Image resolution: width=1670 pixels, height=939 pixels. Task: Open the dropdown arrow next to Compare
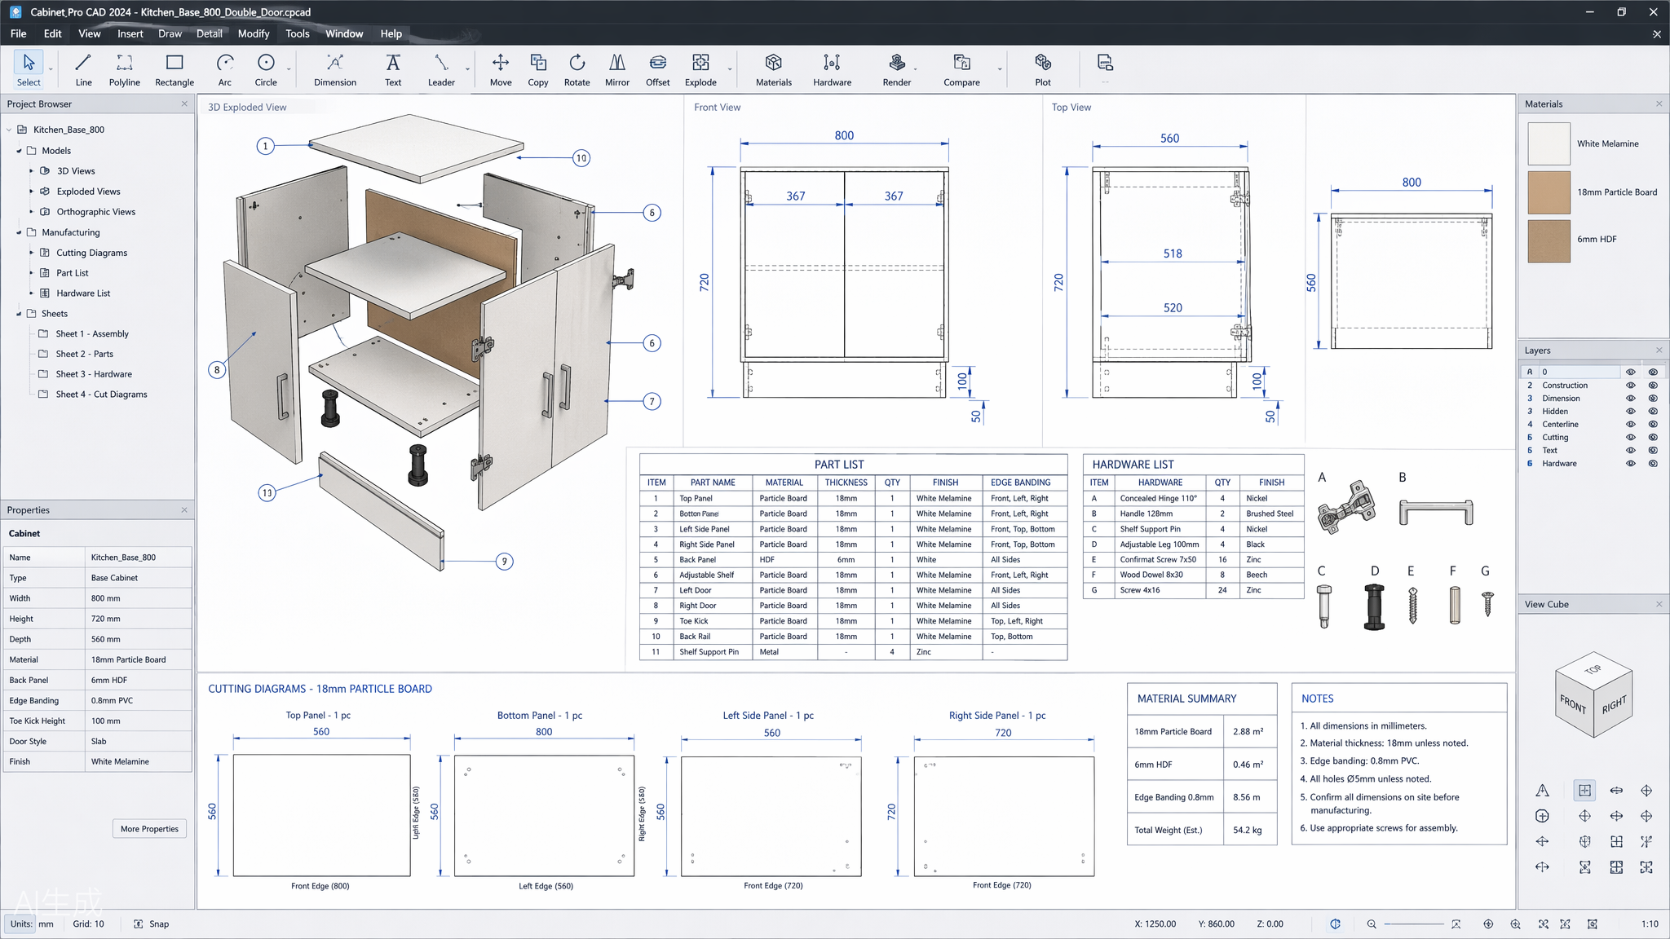click(x=1000, y=70)
